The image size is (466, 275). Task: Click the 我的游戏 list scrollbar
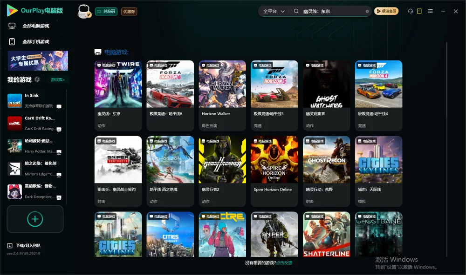pyautogui.click(x=67, y=147)
